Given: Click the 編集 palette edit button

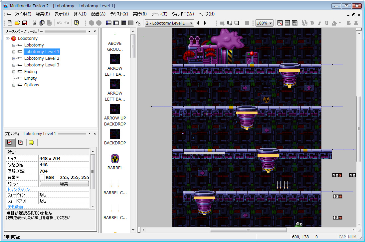Looking at the screenshot, I should pyautogui.click(x=64, y=184).
